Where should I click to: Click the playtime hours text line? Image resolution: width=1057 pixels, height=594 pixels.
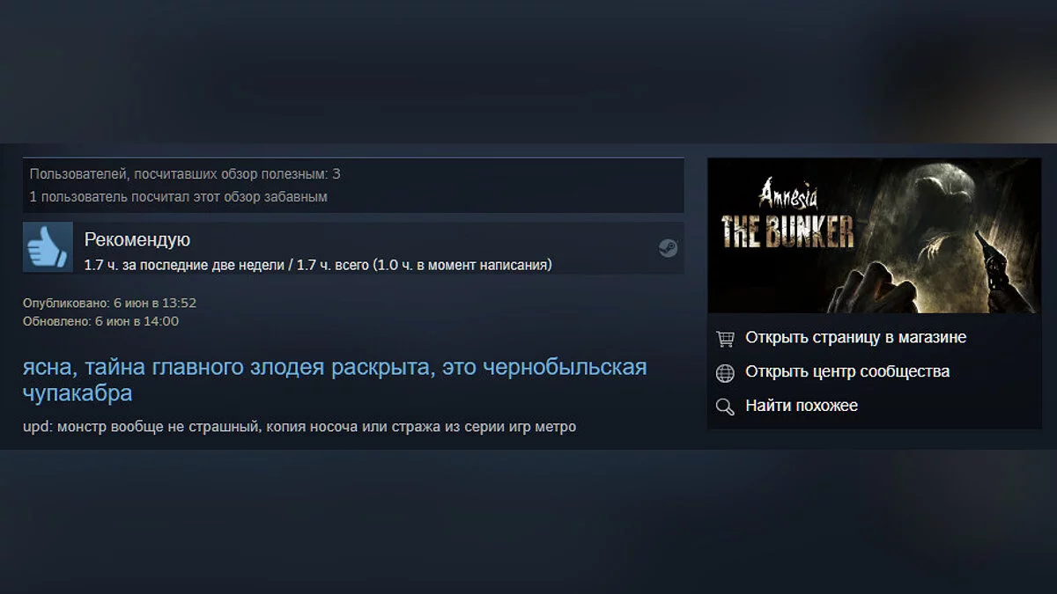[318, 264]
